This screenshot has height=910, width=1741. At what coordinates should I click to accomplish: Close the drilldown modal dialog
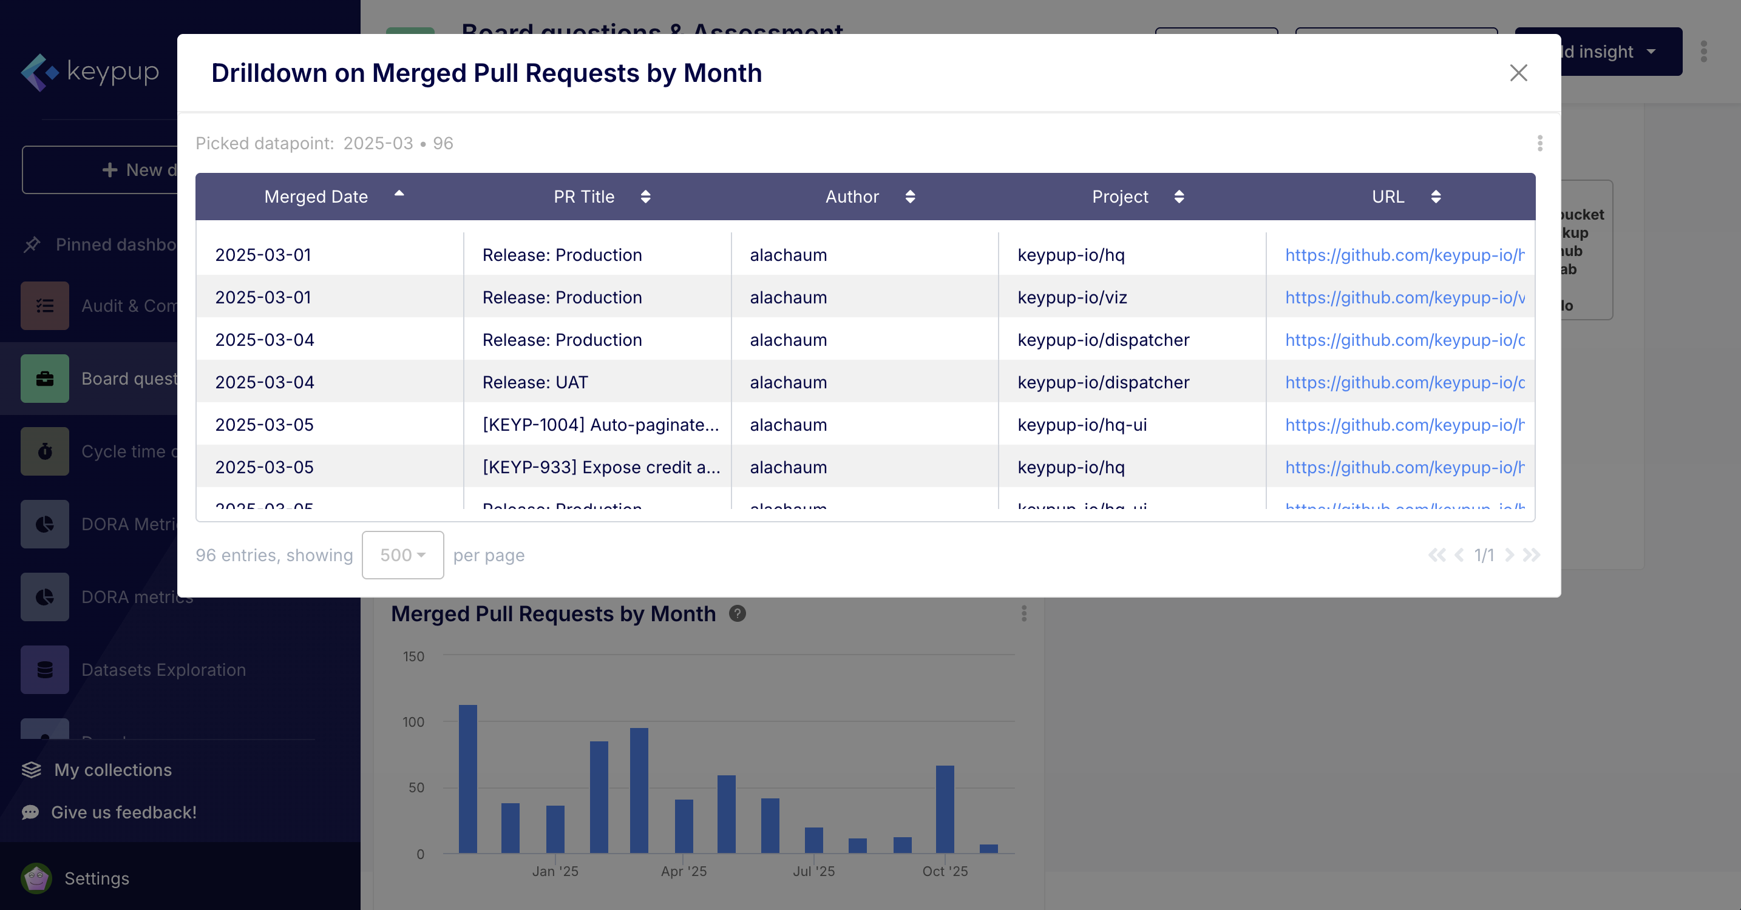point(1518,73)
